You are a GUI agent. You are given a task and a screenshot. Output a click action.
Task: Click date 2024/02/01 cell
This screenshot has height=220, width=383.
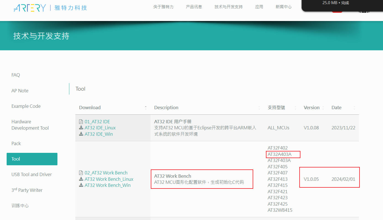coord(343,179)
